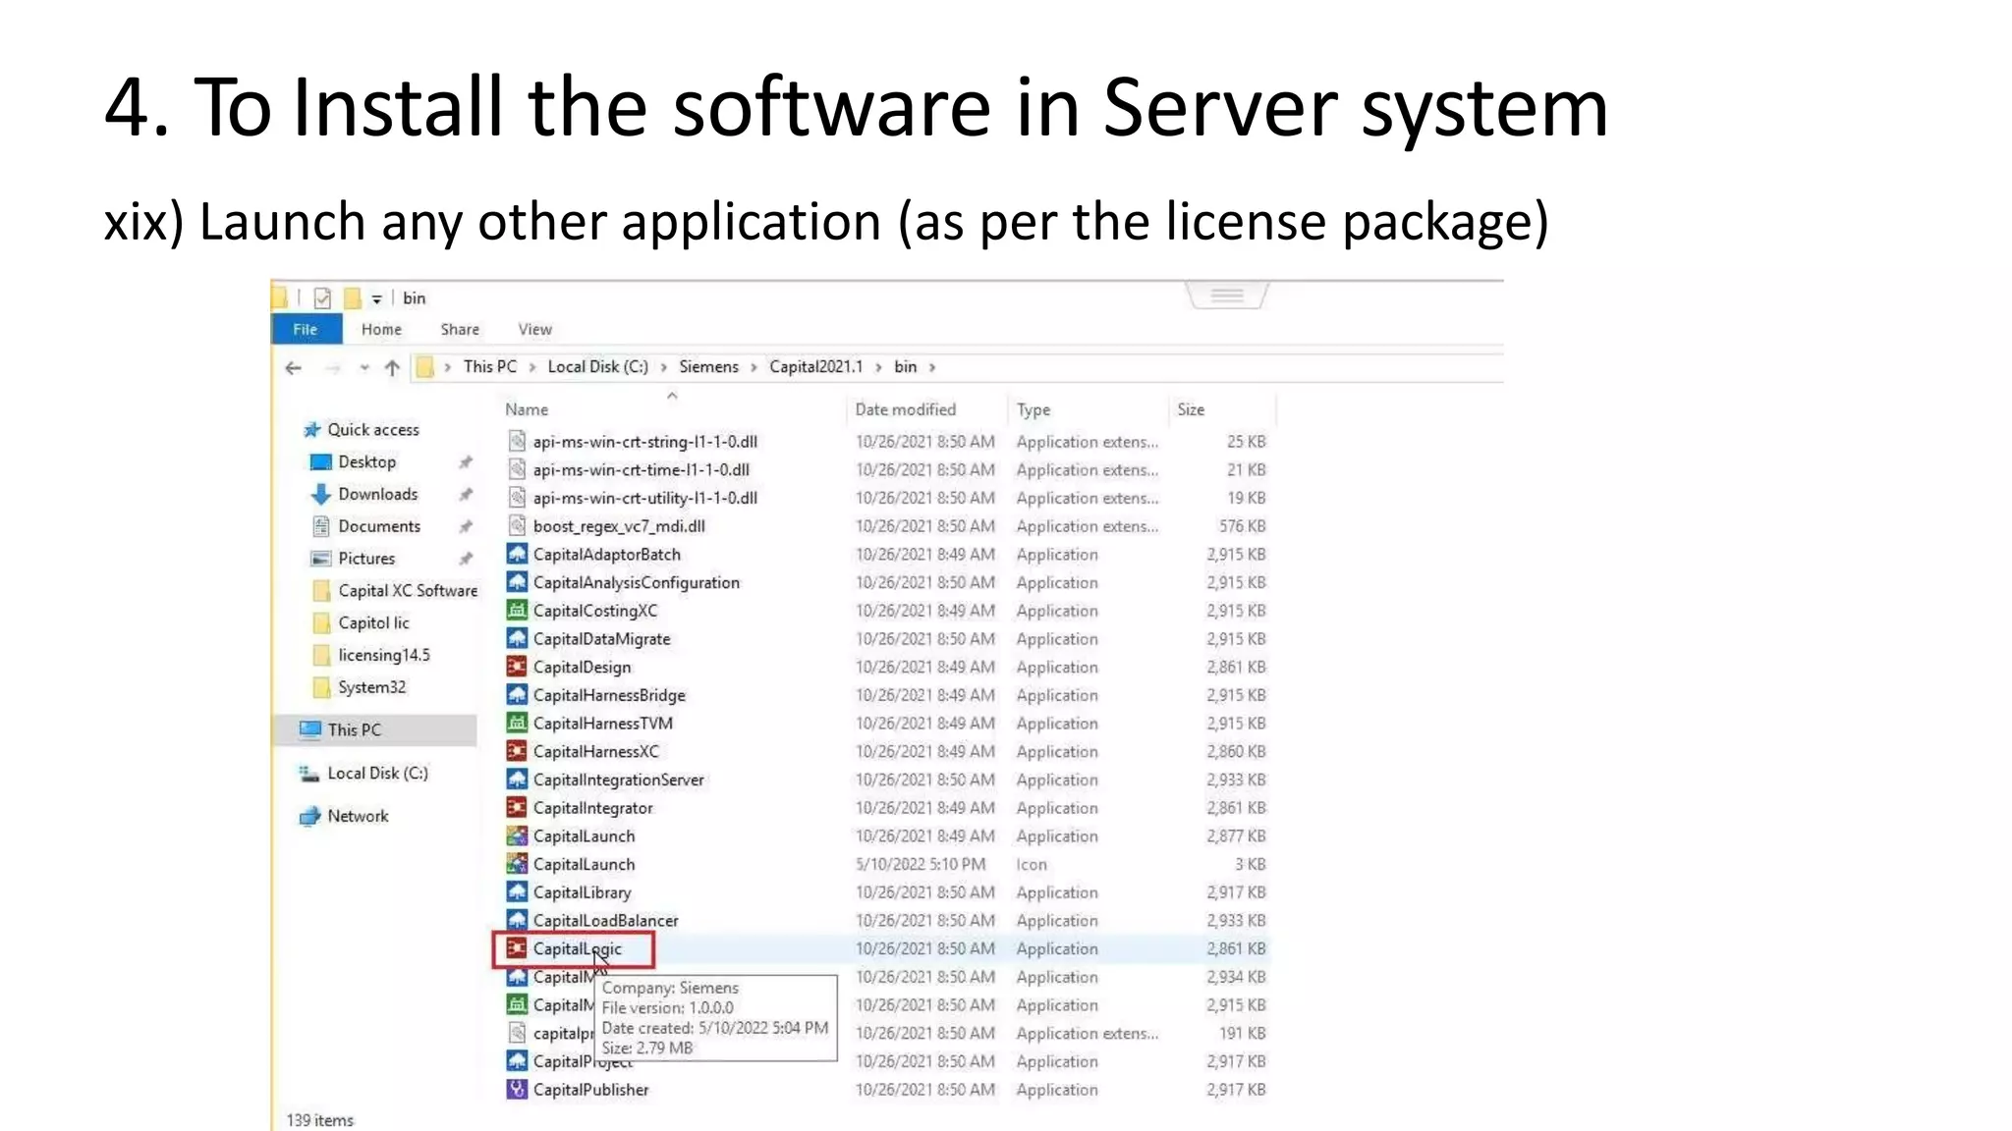
Task: Click the Icon type cell for CapitalLaunch
Action: (x=1032, y=865)
